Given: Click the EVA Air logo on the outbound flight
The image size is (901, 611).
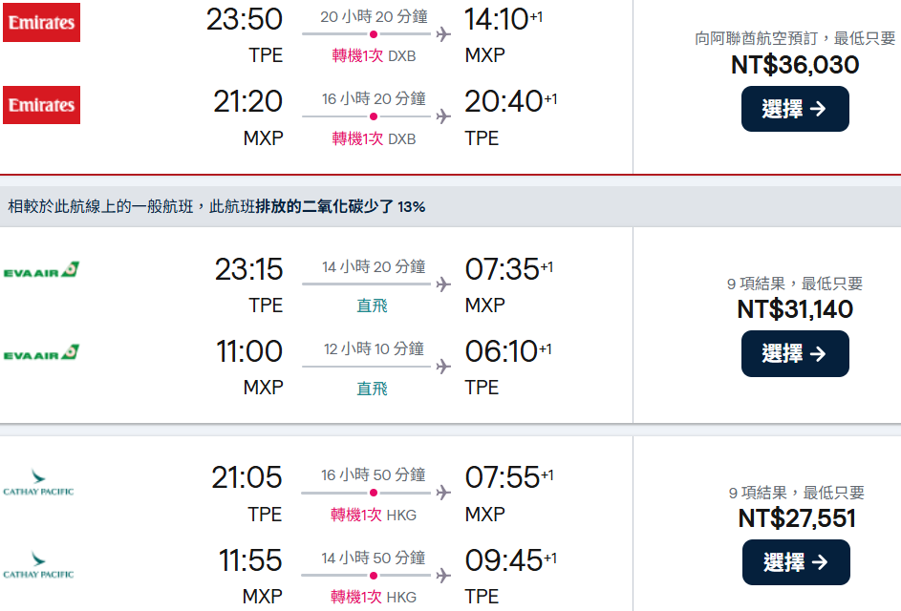Looking at the screenshot, I should [41, 271].
